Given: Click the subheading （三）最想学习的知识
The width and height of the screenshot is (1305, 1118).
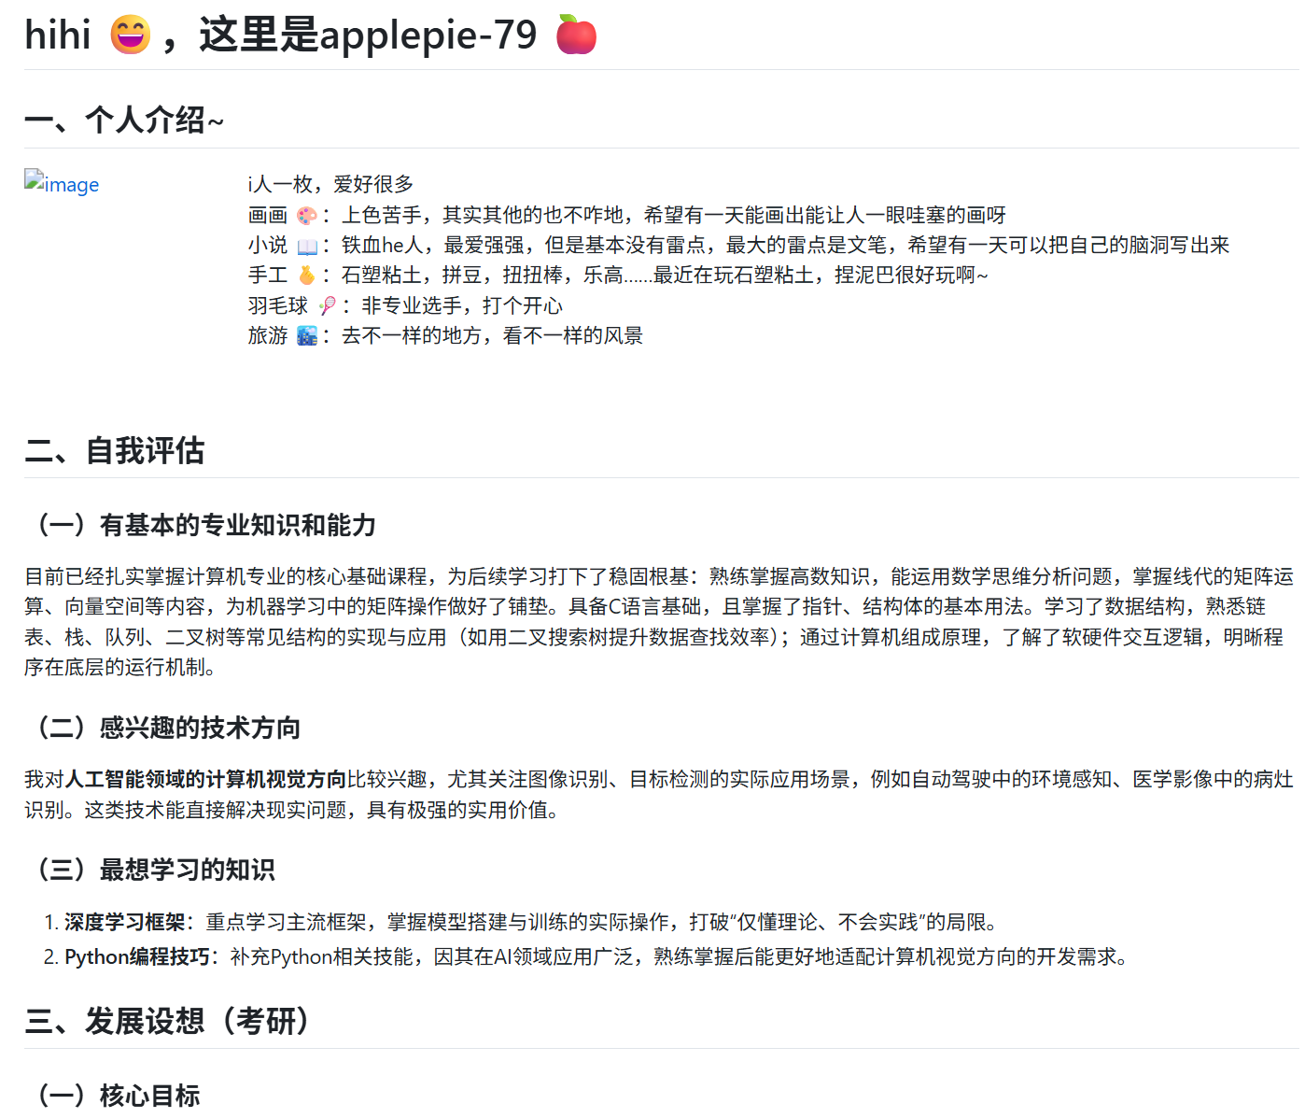Looking at the screenshot, I should click(x=156, y=870).
